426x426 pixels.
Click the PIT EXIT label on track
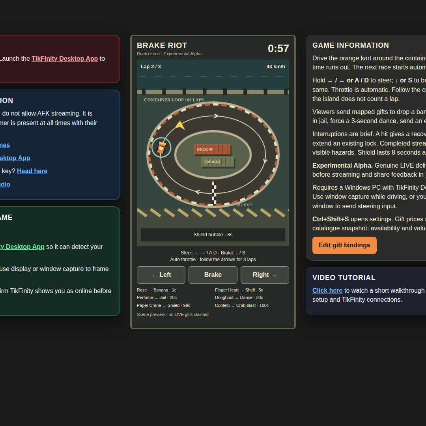coord(245,205)
